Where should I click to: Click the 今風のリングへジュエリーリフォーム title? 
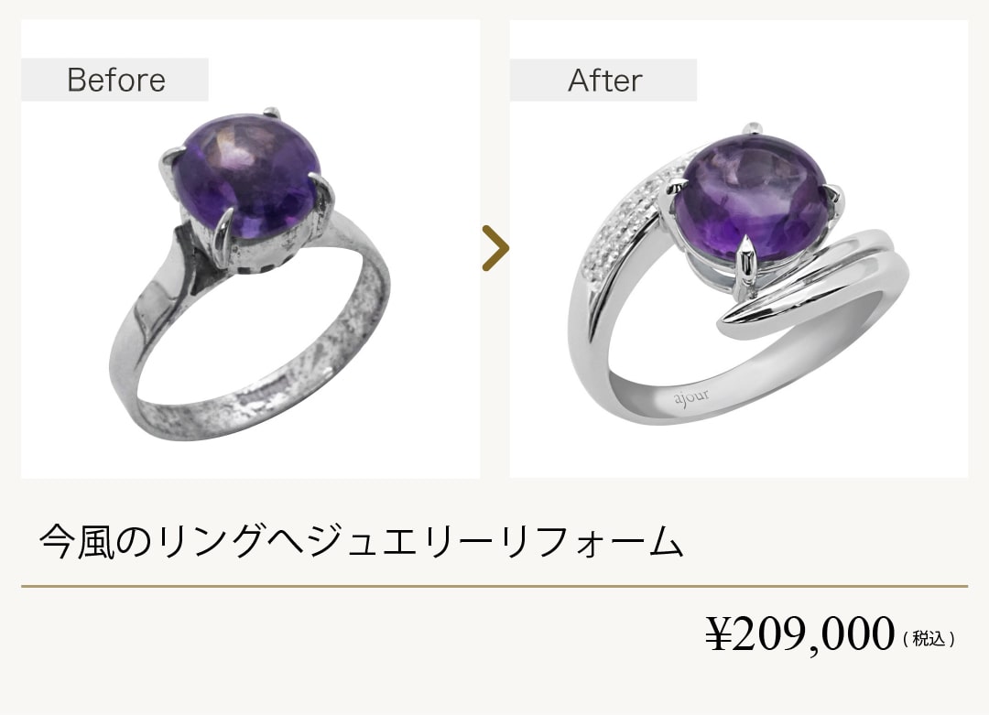pos(362,542)
